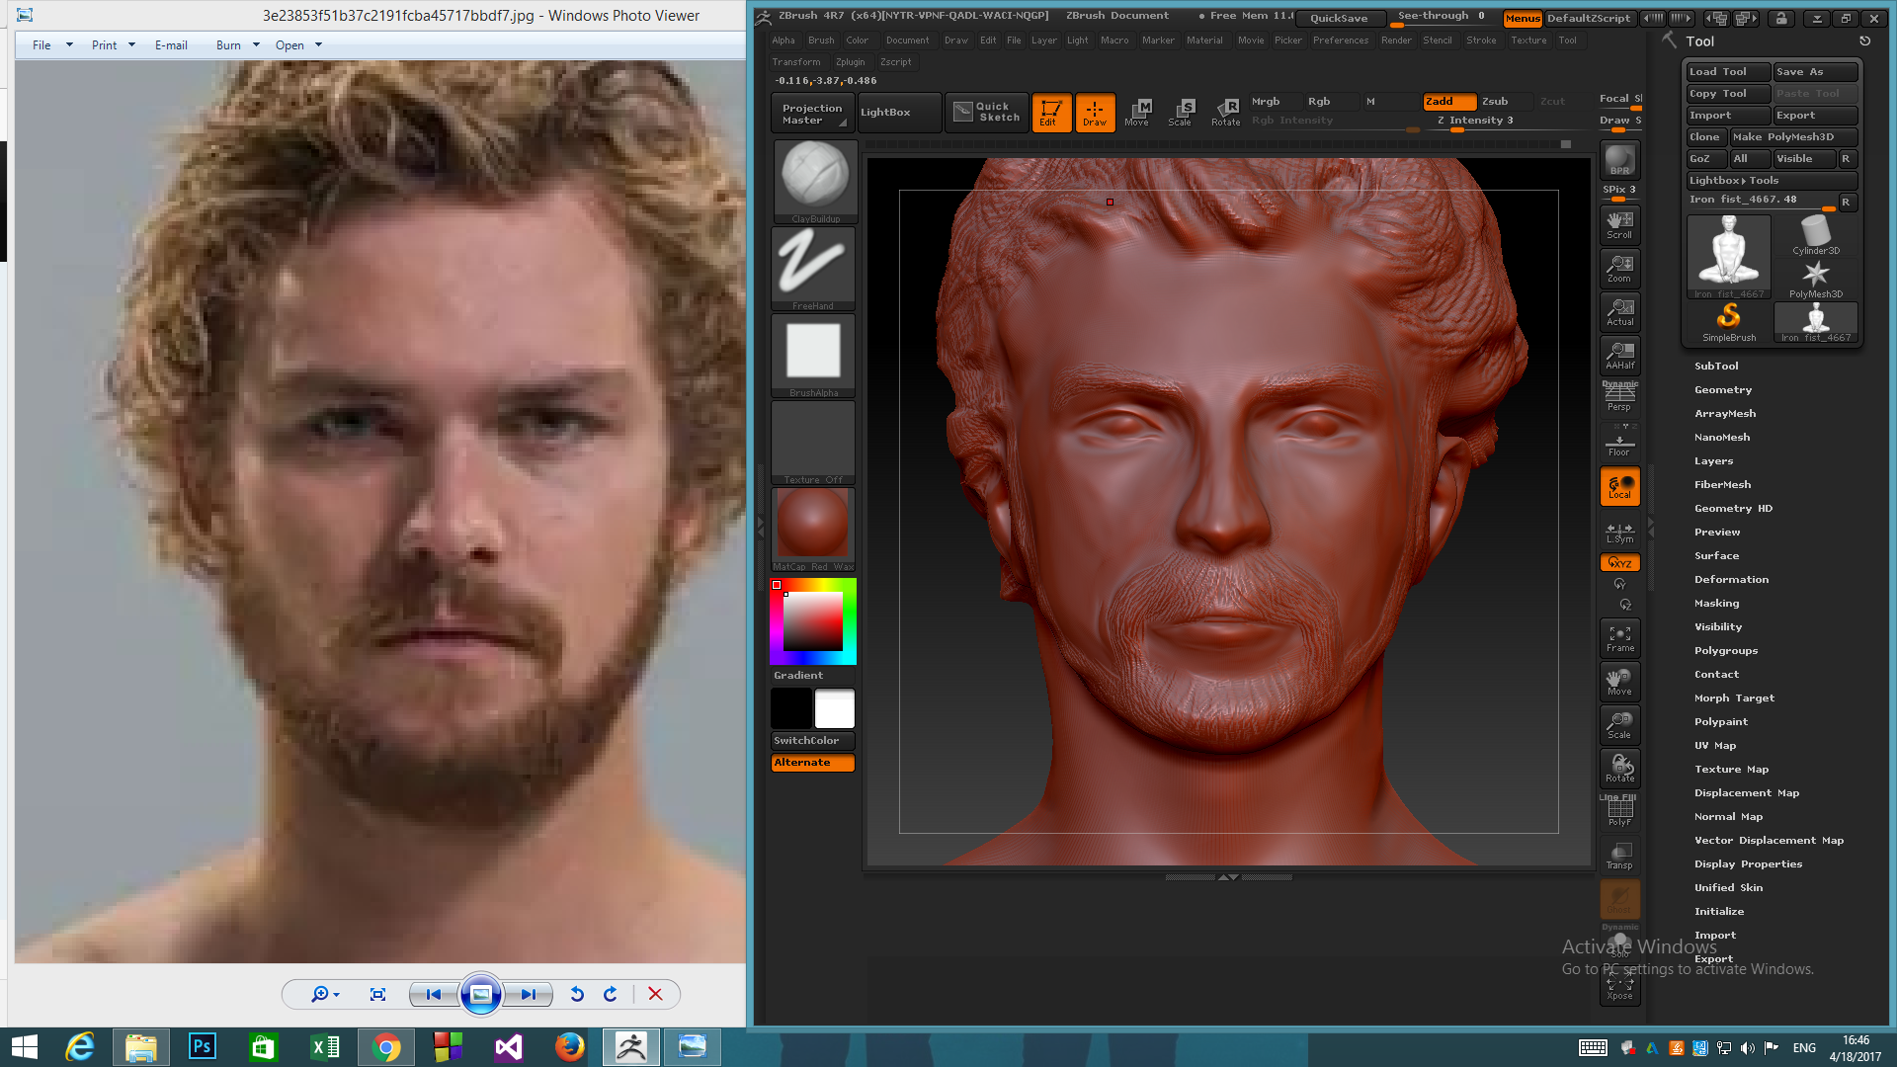Screen dimensions: 1897x1067
Task: Click the Actual size icon
Action: (x=1619, y=312)
